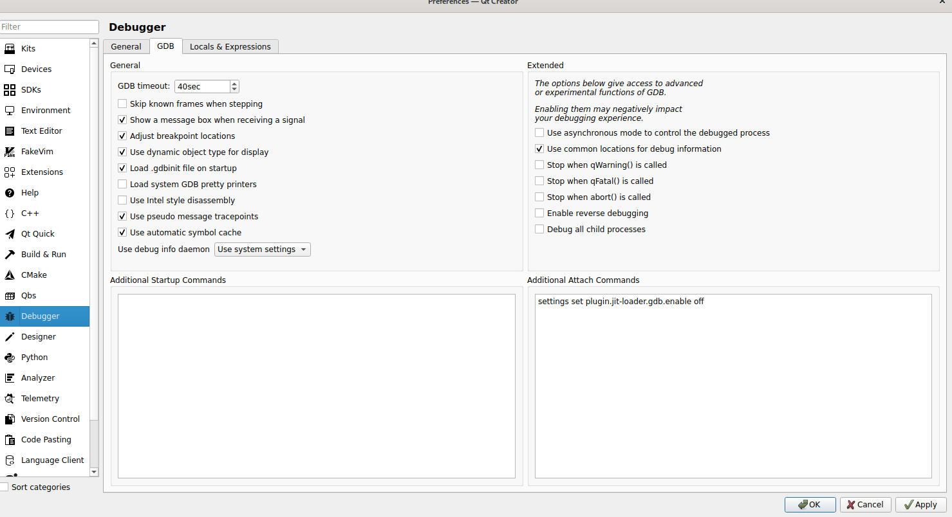Click the Filter search field
Screen dimensions: 952x517
[x=50, y=27]
